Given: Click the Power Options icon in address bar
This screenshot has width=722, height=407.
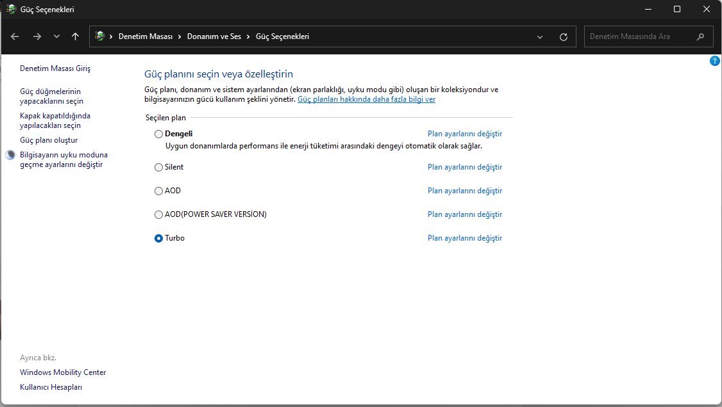Looking at the screenshot, I should (x=99, y=36).
